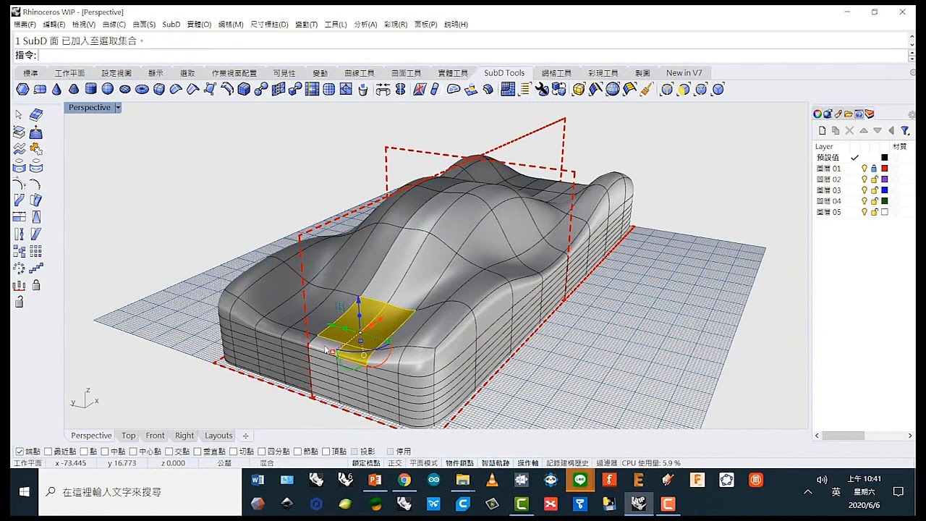Toggle 平面模式 in status bar
The image size is (926, 521).
[423, 463]
